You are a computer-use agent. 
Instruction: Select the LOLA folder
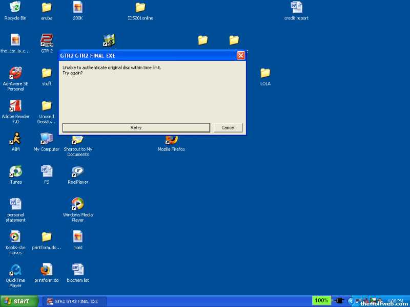click(265, 73)
